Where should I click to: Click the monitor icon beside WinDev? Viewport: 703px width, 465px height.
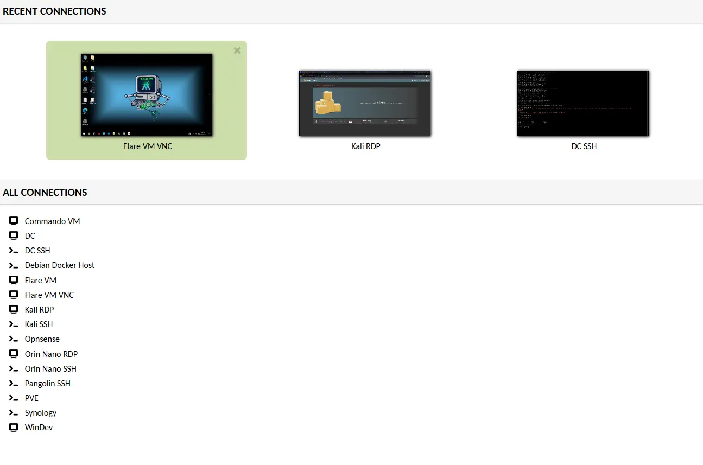point(14,428)
